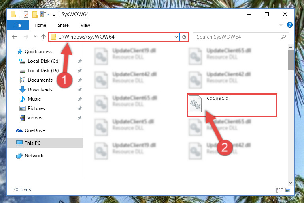This screenshot has width=304, height=203.
Task: Click the vertical scrollbar thumb
Action: [x=291, y=60]
